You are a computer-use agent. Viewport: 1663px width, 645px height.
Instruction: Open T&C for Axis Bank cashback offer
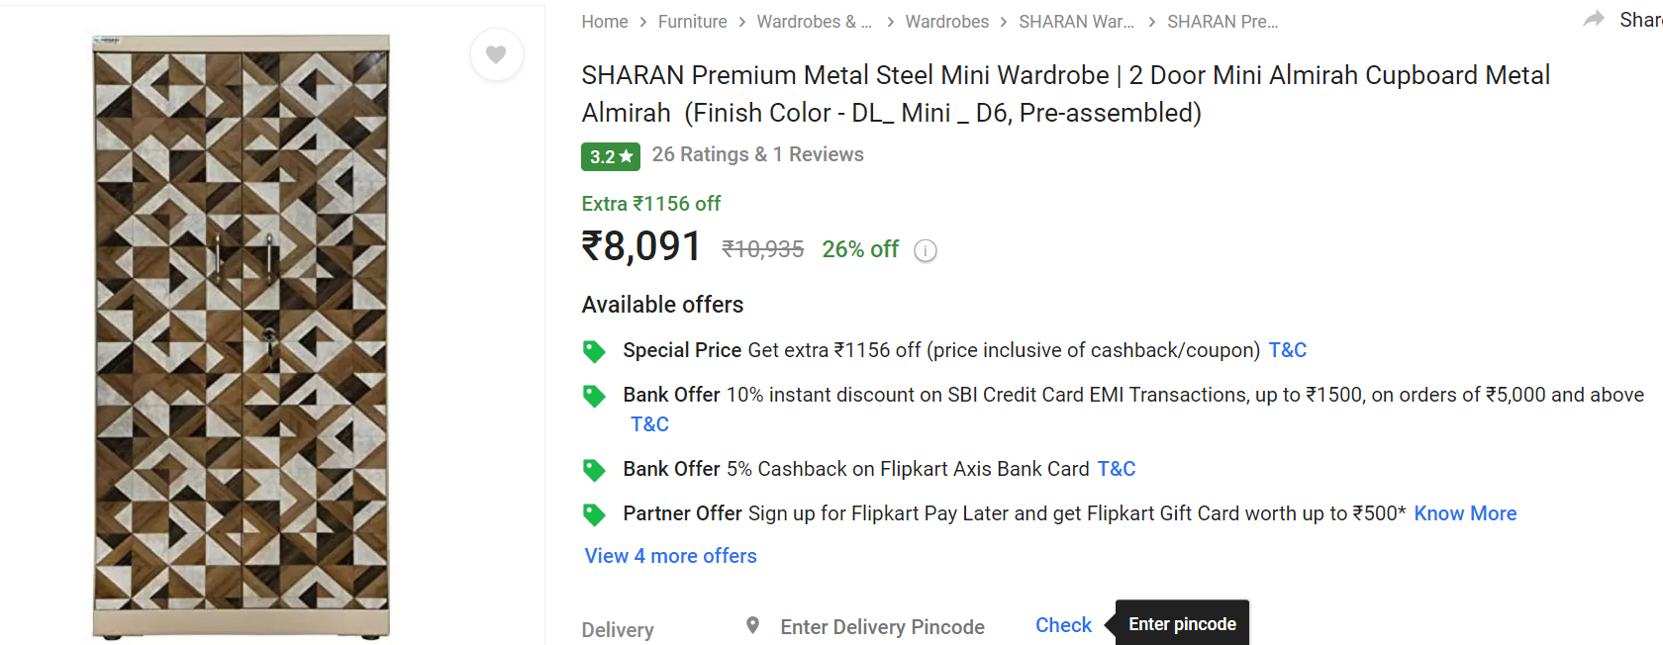(1116, 469)
